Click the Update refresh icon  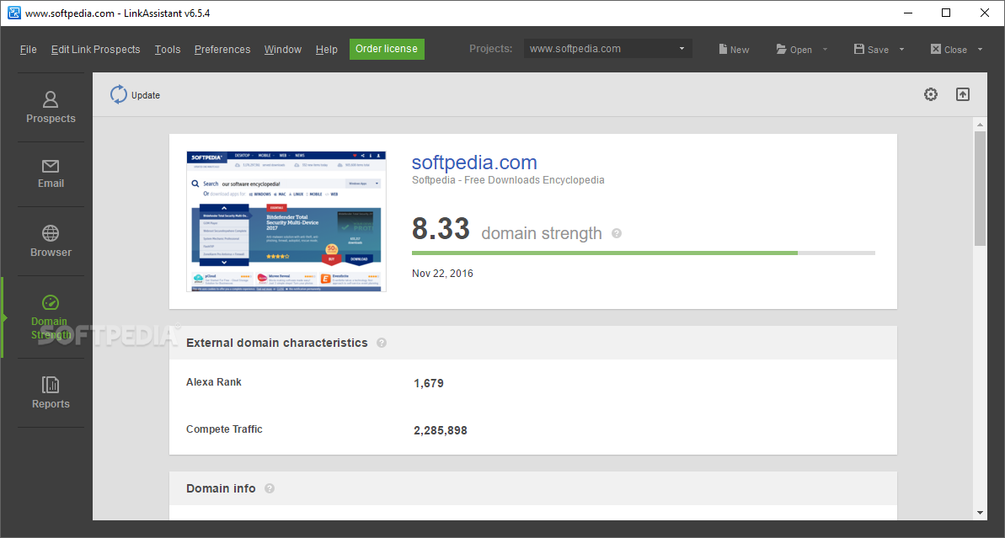click(x=119, y=95)
